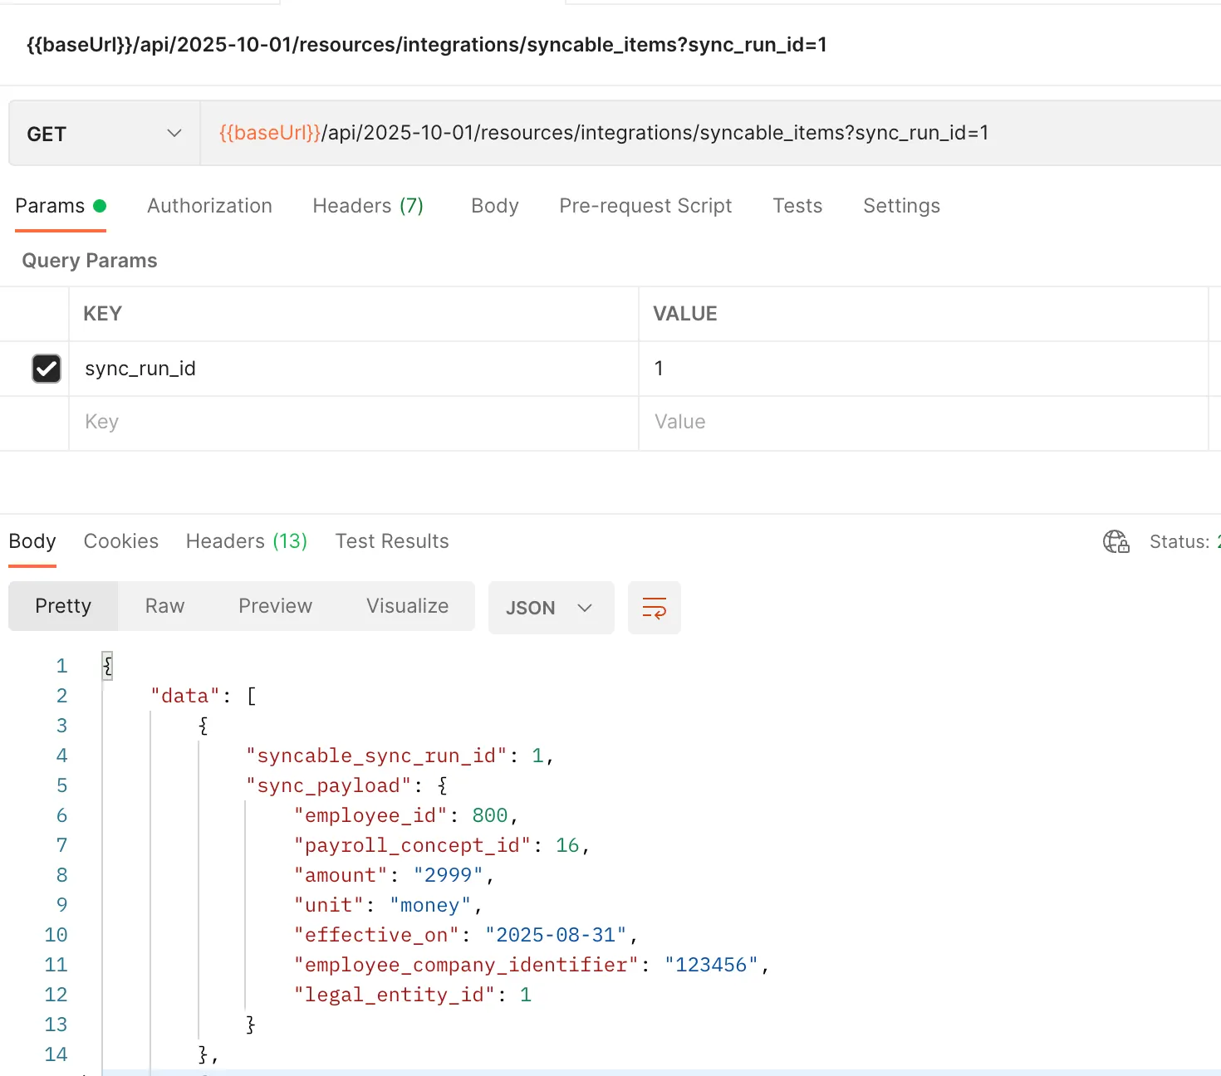
Task: View the response Cookies tab
Action: pos(121,541)
